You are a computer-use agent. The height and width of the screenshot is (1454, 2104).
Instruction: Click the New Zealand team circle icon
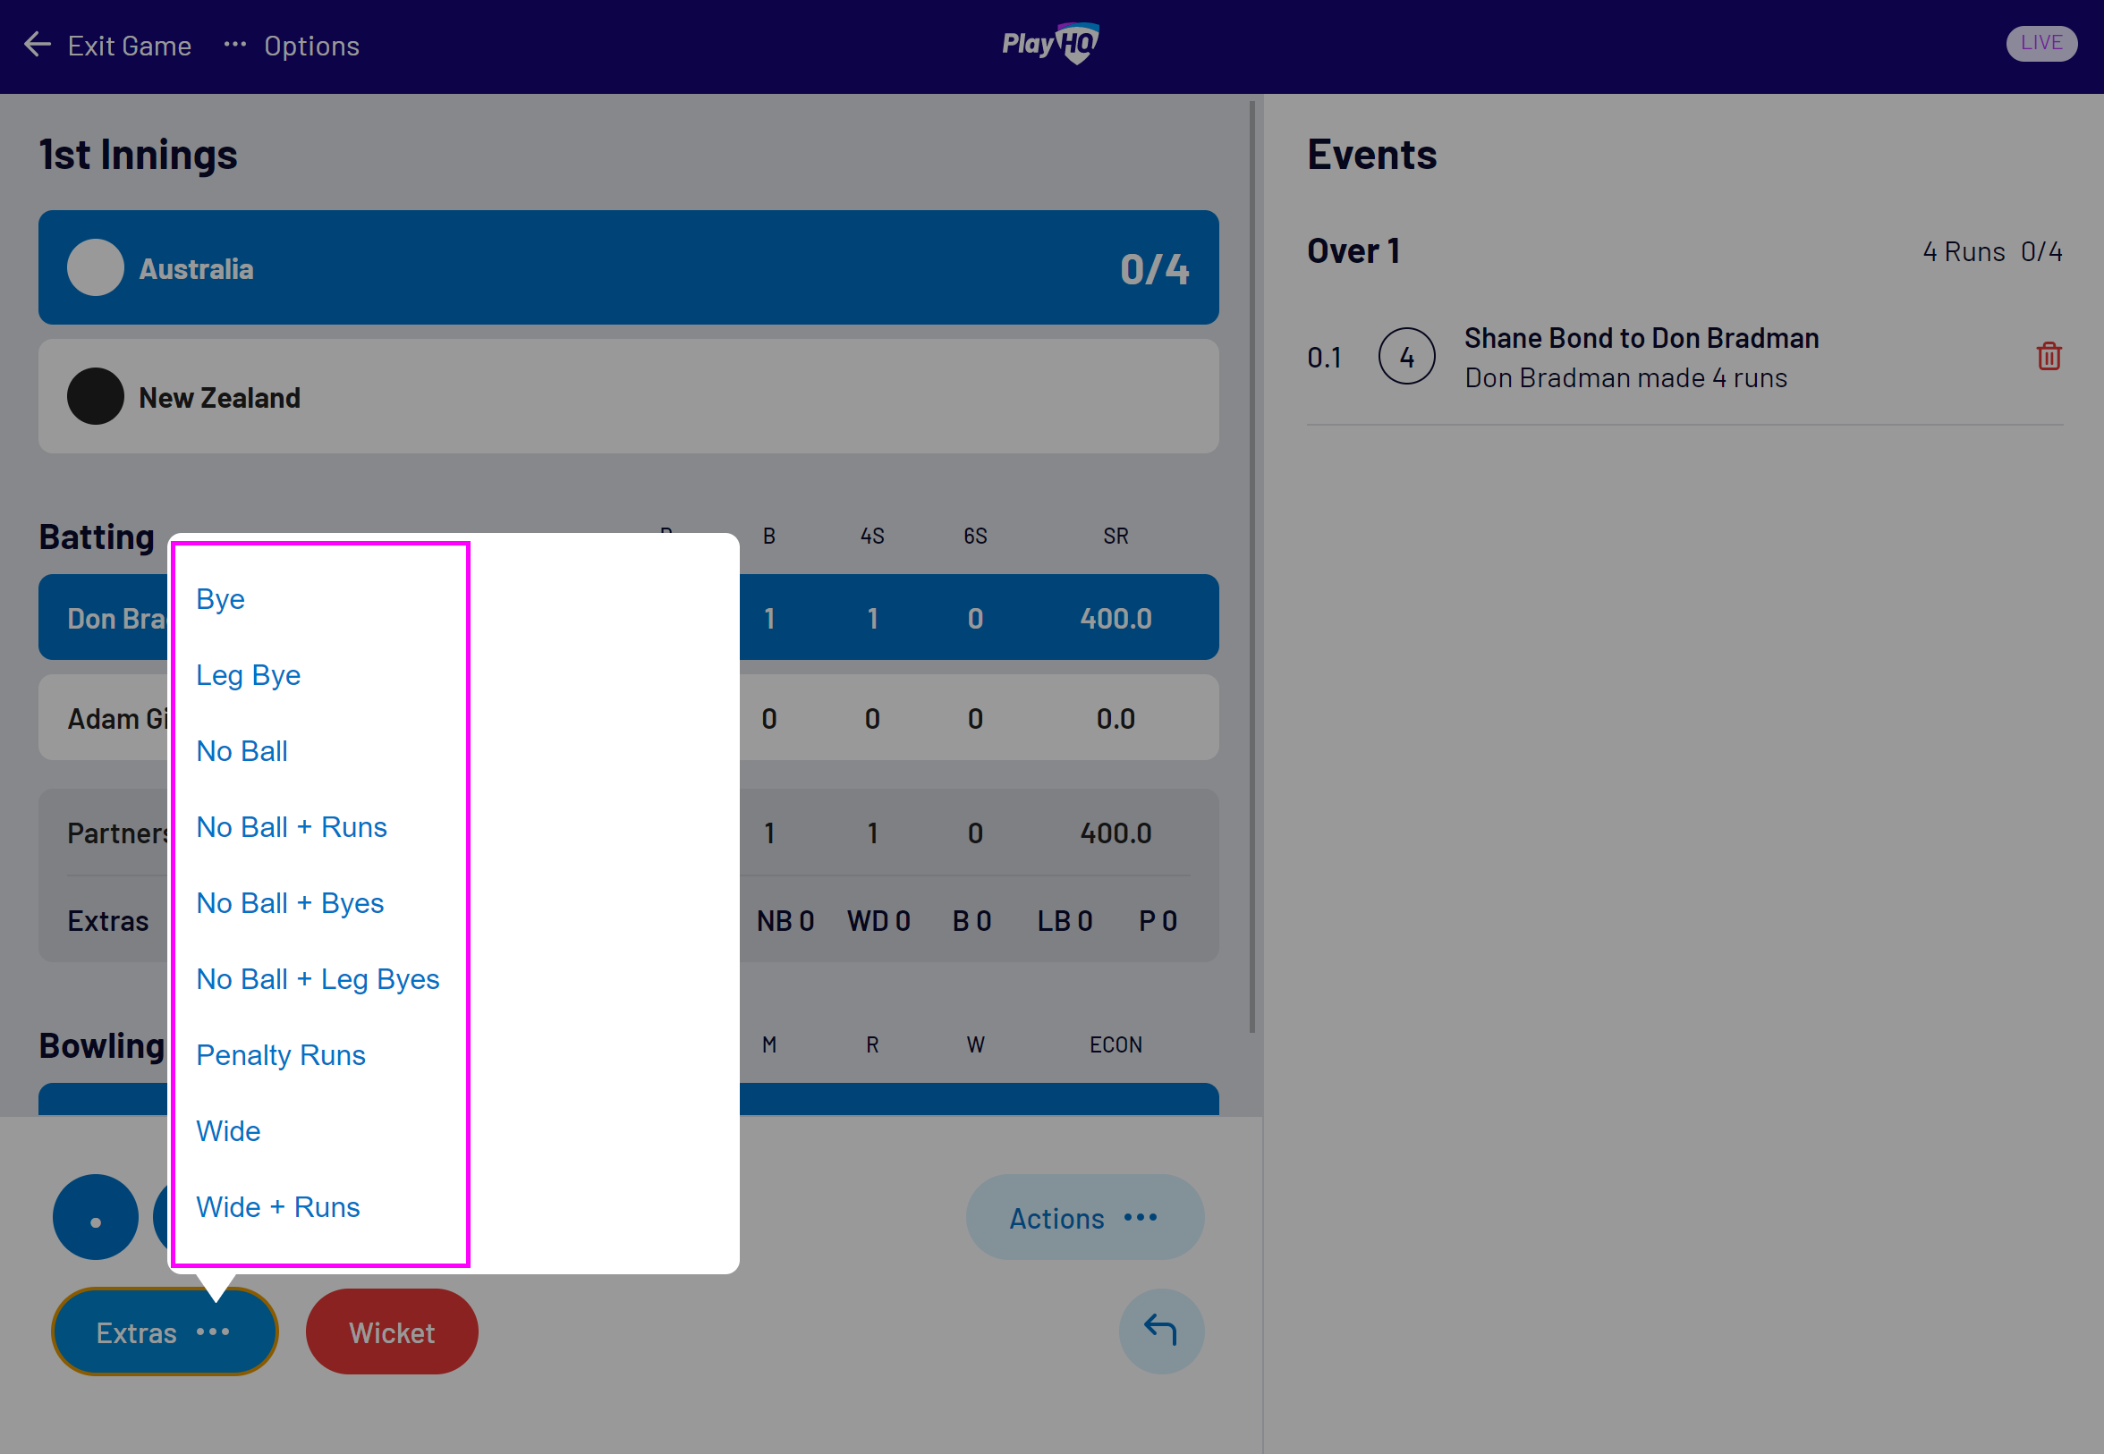coord(94,396)
